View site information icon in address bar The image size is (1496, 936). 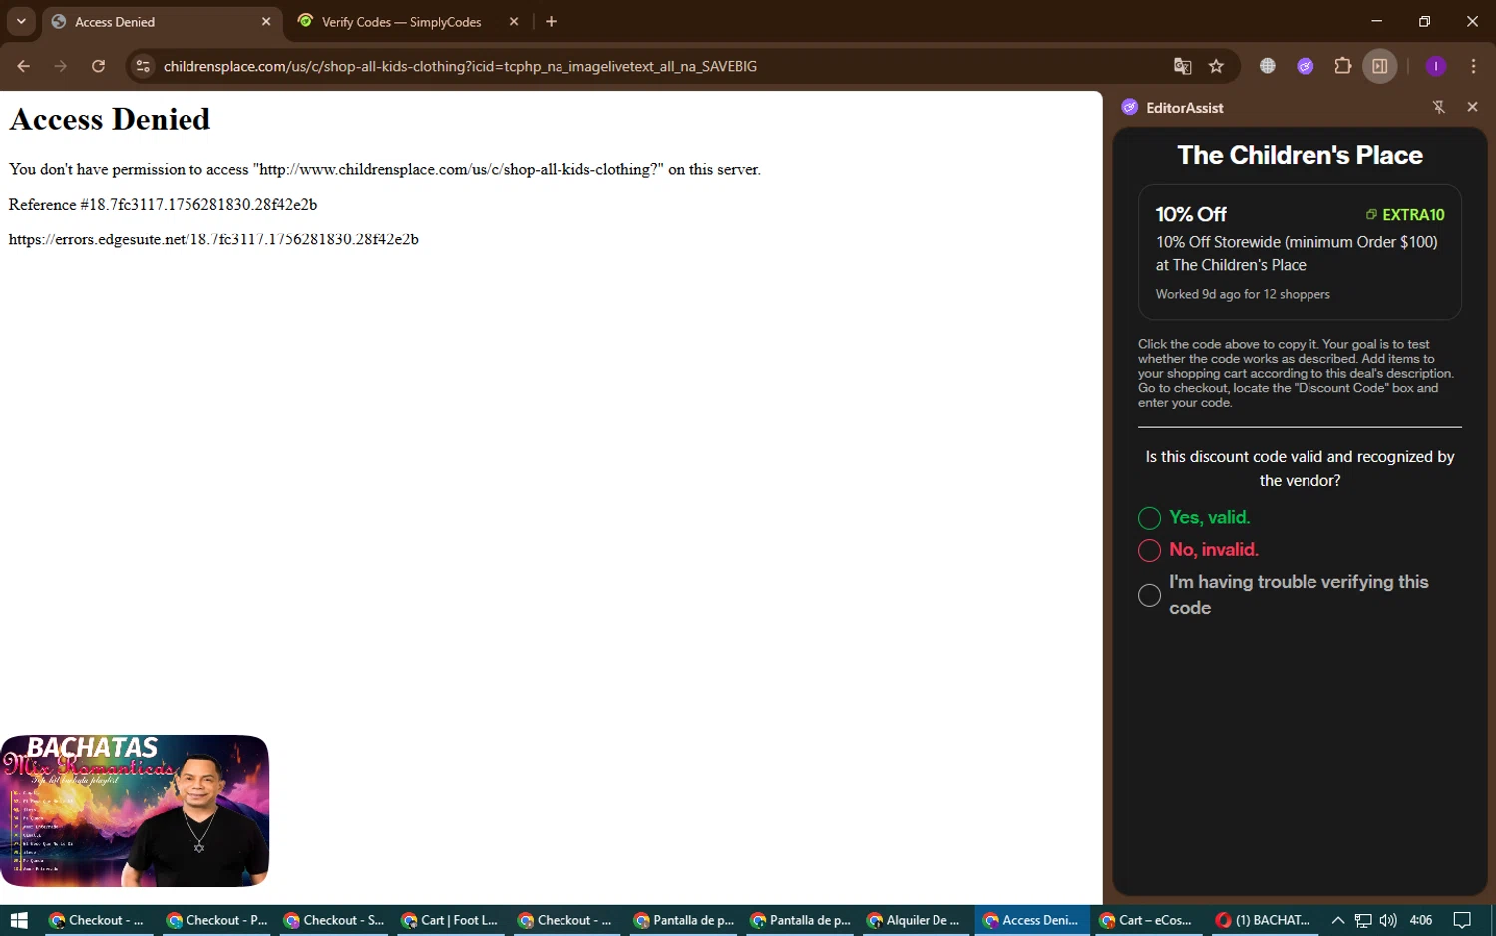[143, 66]
